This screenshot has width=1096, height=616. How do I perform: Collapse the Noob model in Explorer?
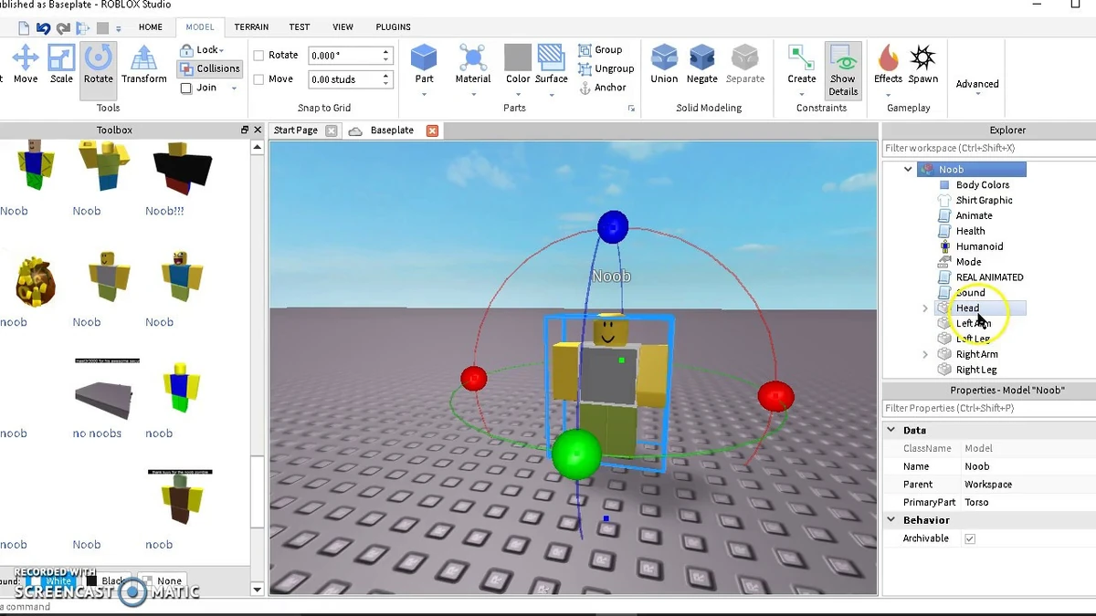[x=907, y=169]
